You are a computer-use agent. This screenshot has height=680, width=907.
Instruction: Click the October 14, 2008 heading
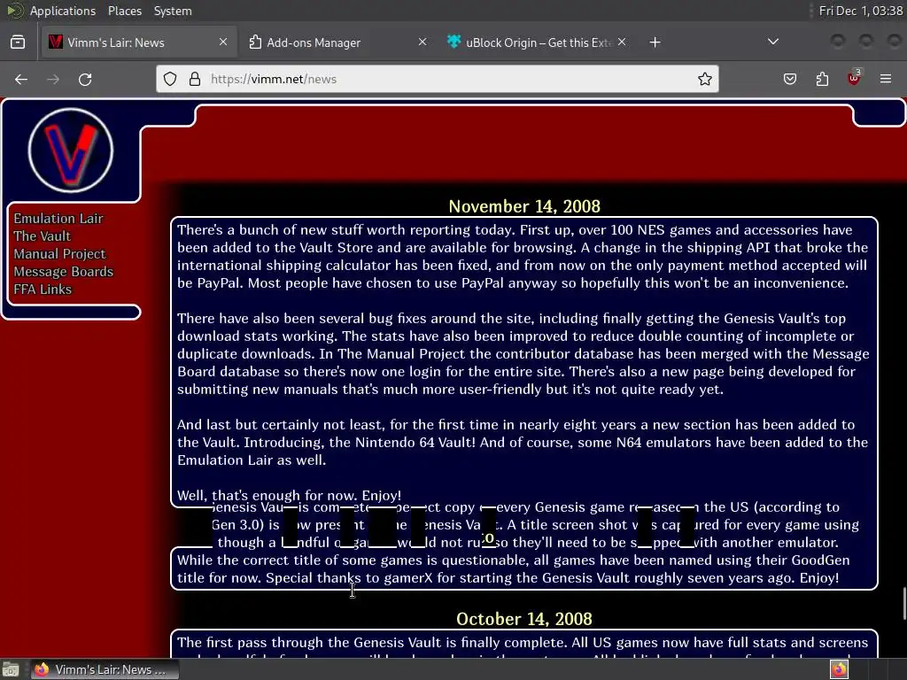pyautogui.click(x=524, y=619)
